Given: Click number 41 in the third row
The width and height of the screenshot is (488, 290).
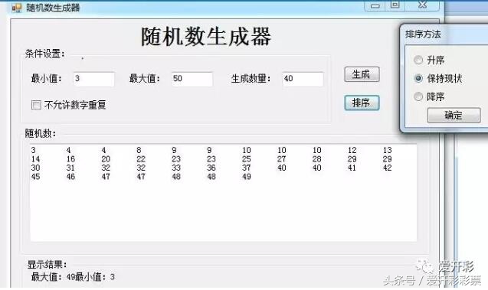Looking at the screenshot, I should (x=352, y=168).
